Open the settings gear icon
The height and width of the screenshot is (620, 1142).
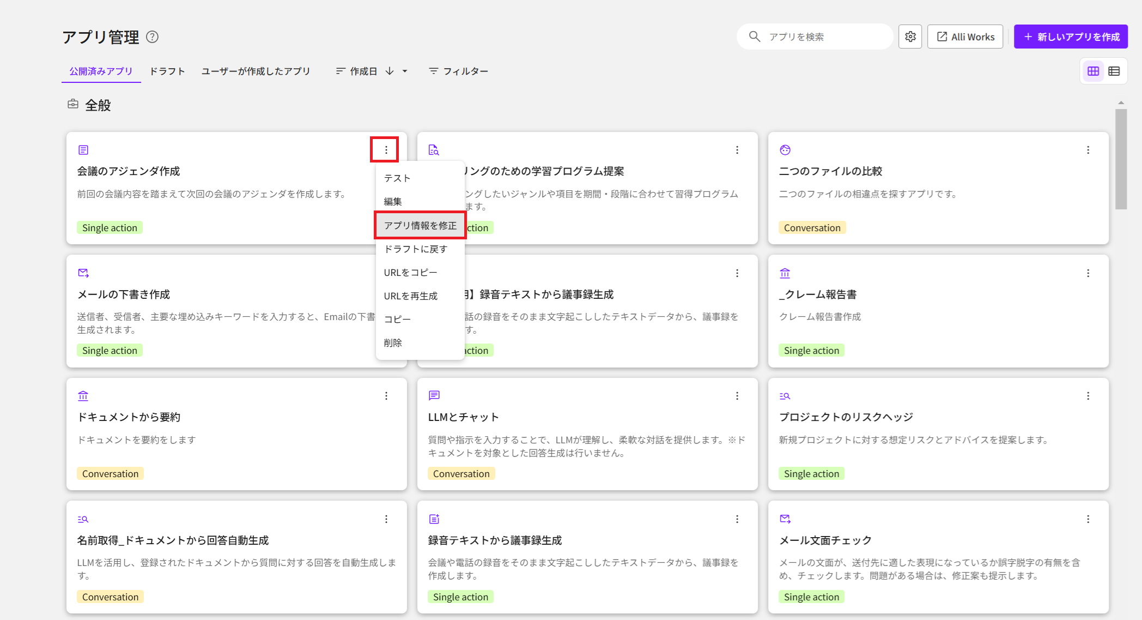910,37
